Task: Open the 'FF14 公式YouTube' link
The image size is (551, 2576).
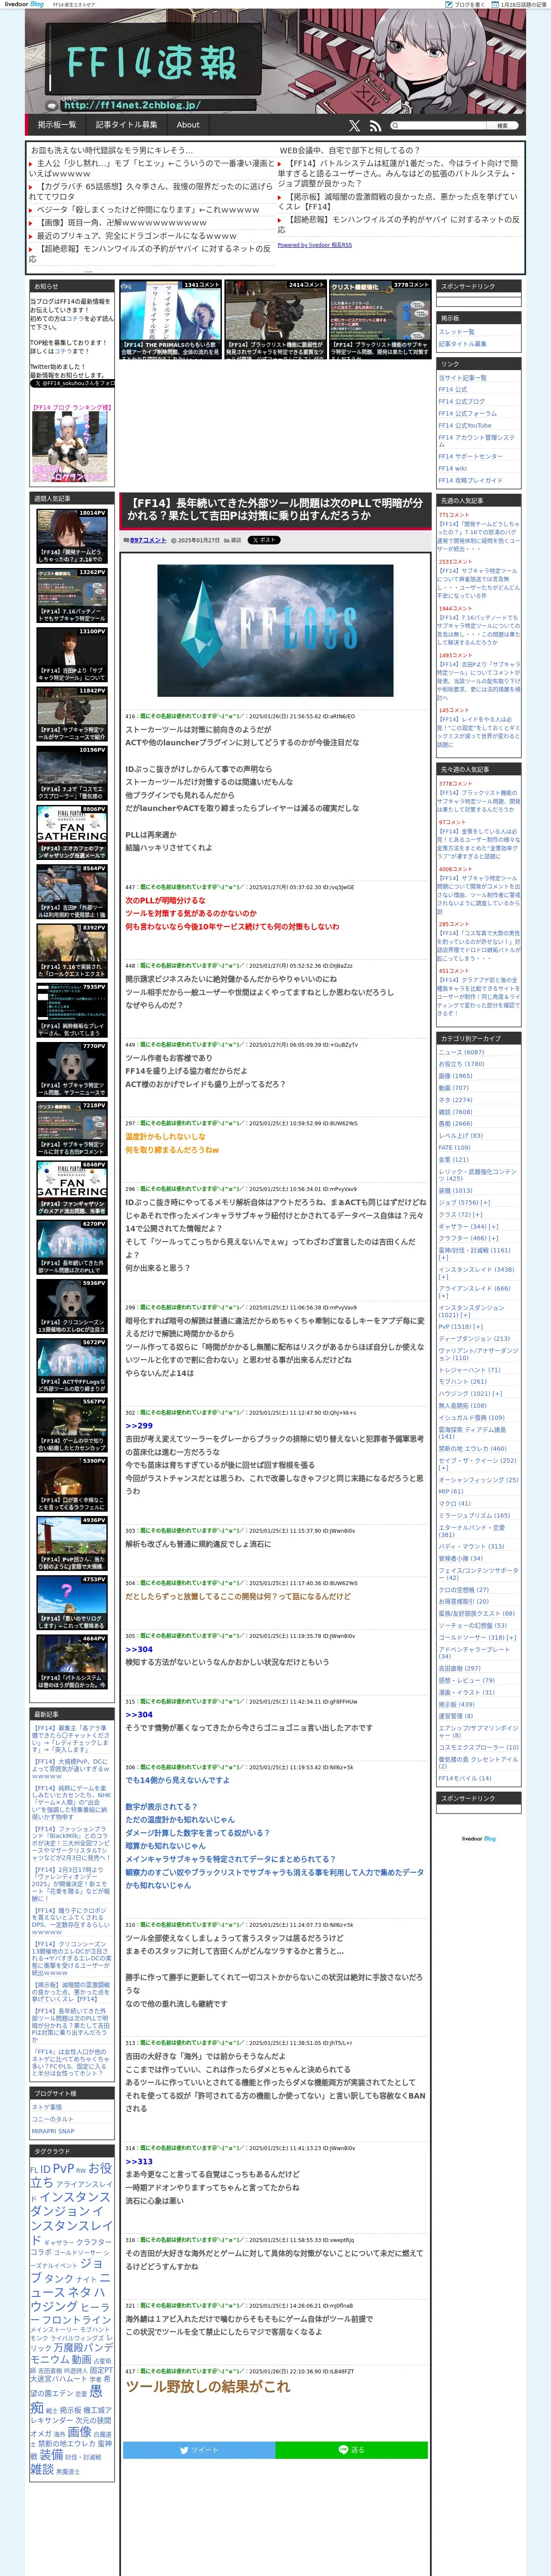Action: 465,425
